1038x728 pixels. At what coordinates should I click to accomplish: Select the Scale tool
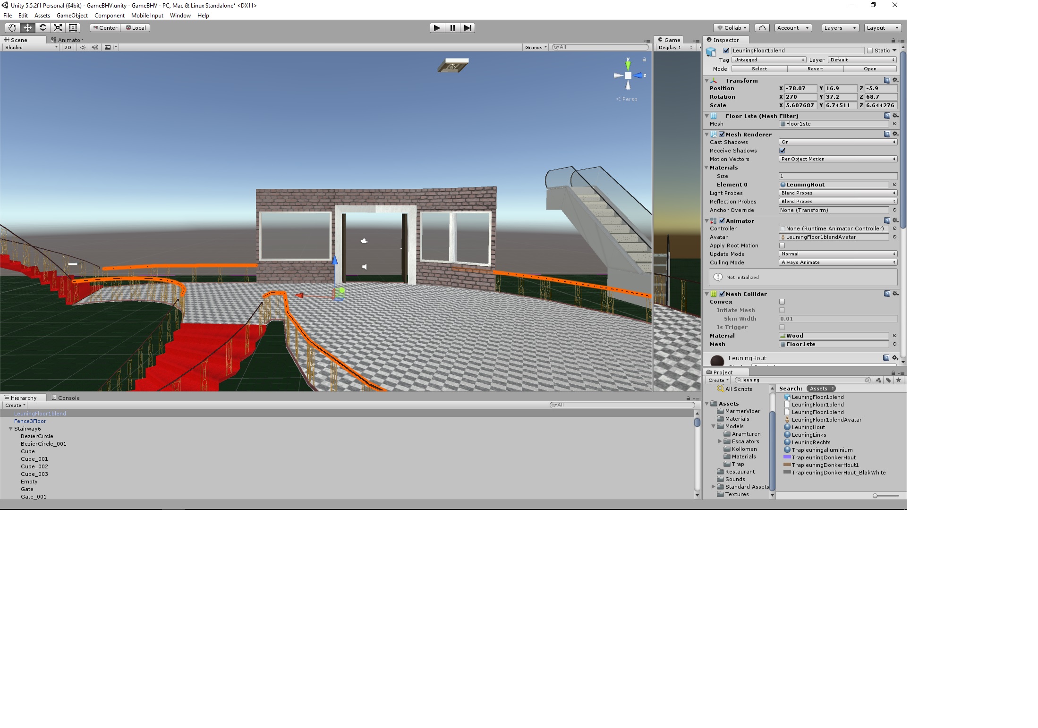[58, 27]
